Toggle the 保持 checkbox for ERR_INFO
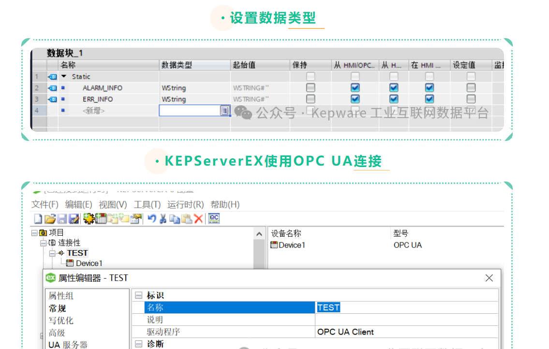 point(311,99)
